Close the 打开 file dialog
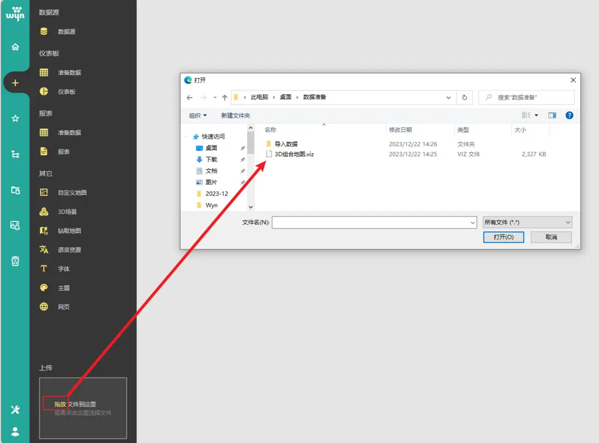The width and height of the screenshot is (599, 443). [x=573, y=80]
